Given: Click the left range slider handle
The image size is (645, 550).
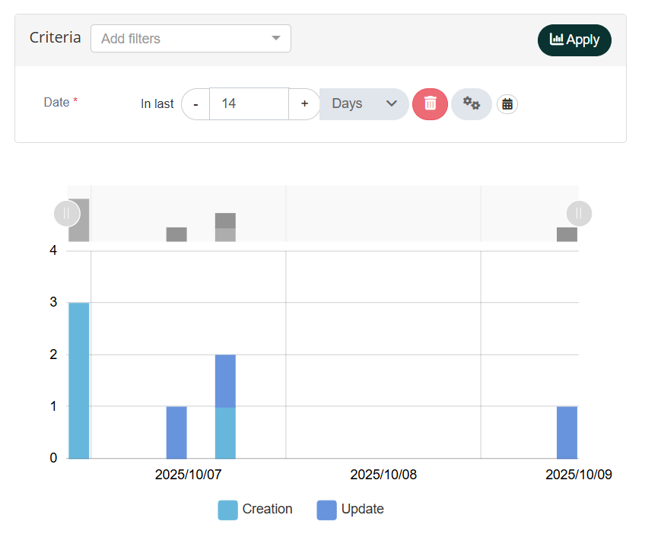Looking at the screenshot, I should click(x=66, y=214).
